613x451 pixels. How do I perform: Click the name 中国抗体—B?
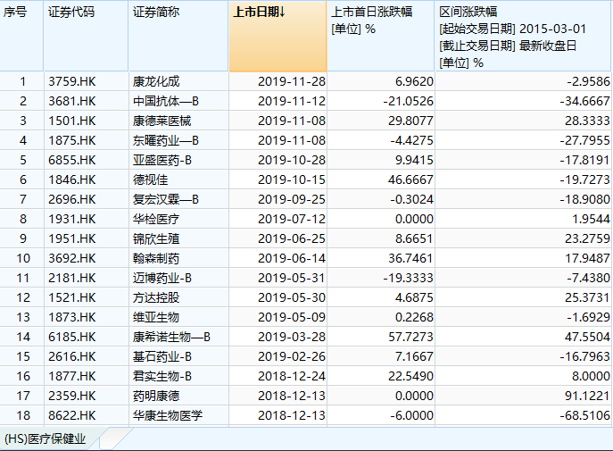click(166, 101)
